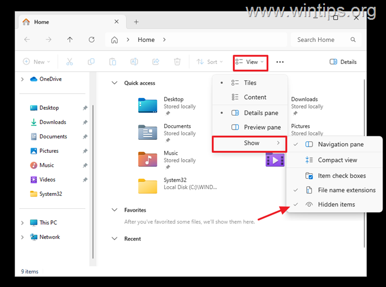The width and height of the screenshot is (386, 287).
Task: Select Content layout in View menu
Action: pos(250,97)
